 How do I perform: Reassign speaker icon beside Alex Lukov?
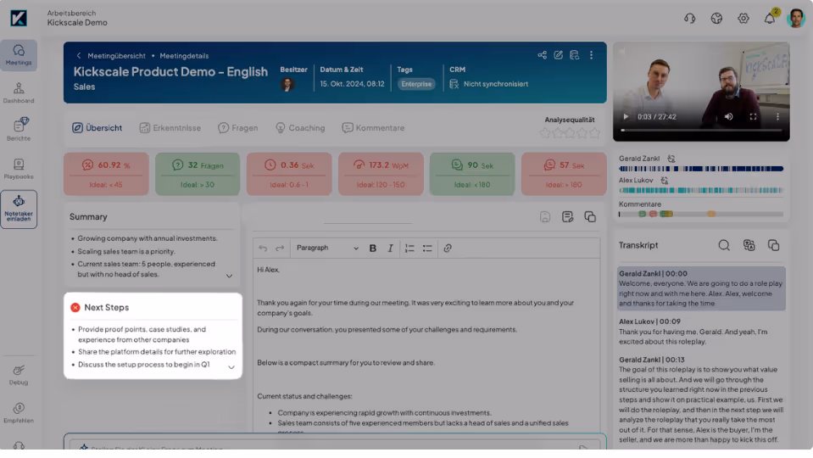[664, 181]
